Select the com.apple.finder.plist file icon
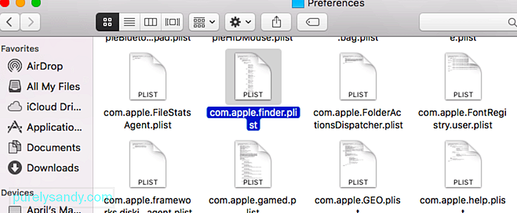Viewport: 517px width, 213px height. click(x=253, y=76)
